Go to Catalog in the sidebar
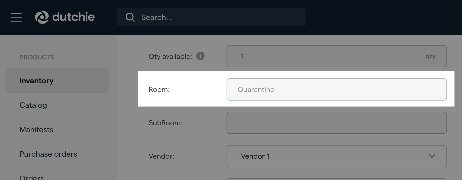This screenshot has width=462, height=180. pyautogui.click(x=33, y=105)
